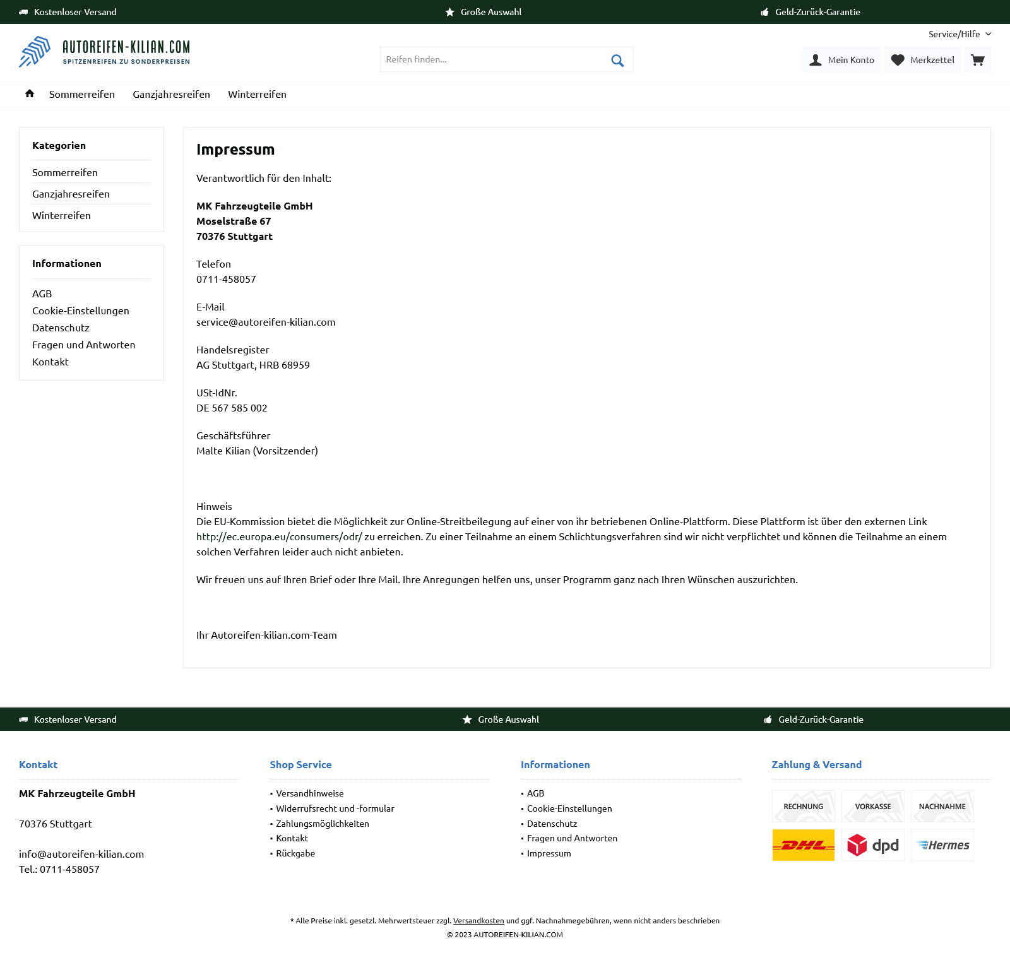Viewport: 1010px width, 977px height.
Task: Open Datenschutz in the sidebar
Action: 61,328
